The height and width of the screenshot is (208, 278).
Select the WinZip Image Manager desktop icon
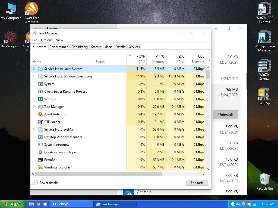265,41
